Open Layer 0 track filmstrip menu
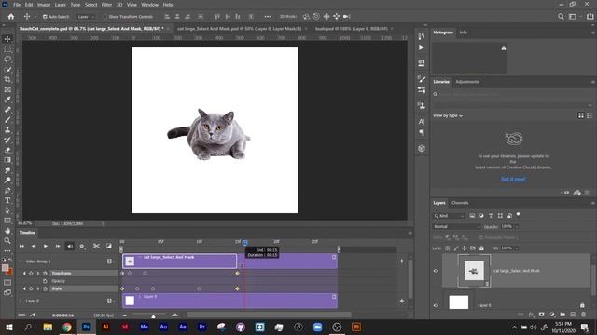 [110, 301]
